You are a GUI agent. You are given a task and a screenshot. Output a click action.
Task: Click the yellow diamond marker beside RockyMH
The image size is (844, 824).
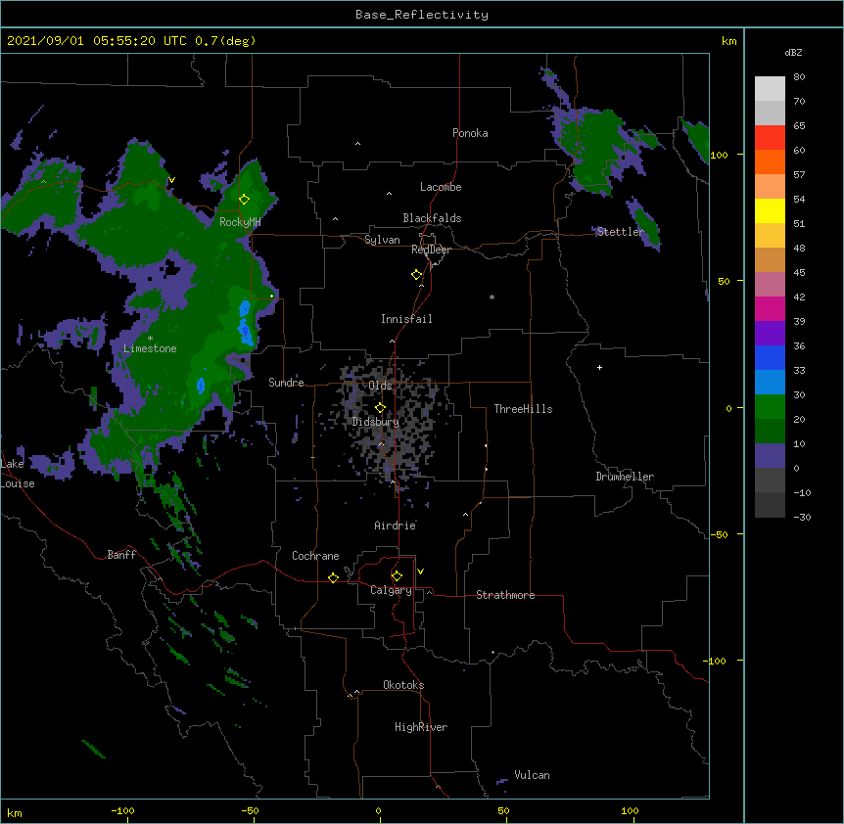(245, 199)
